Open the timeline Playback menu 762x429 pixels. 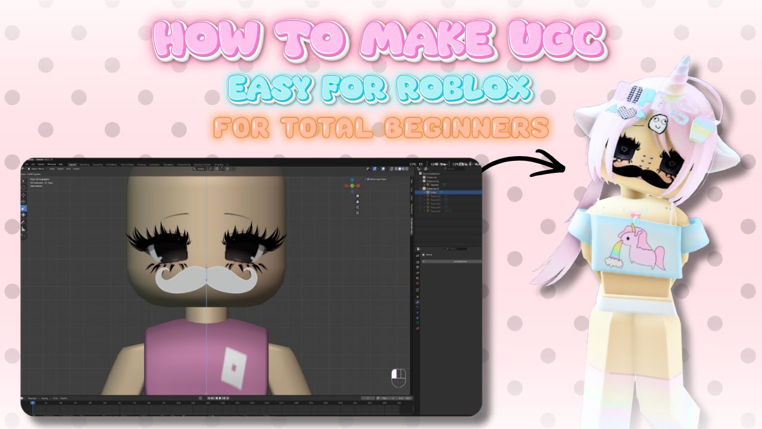33,398
